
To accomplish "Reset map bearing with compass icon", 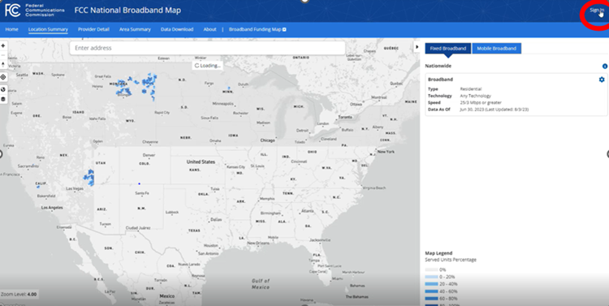I will (3, 64).
